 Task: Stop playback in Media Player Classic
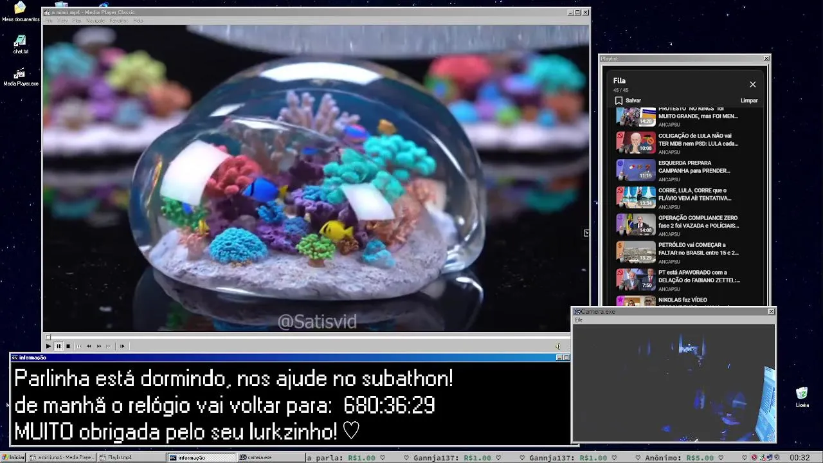(68, 346)
